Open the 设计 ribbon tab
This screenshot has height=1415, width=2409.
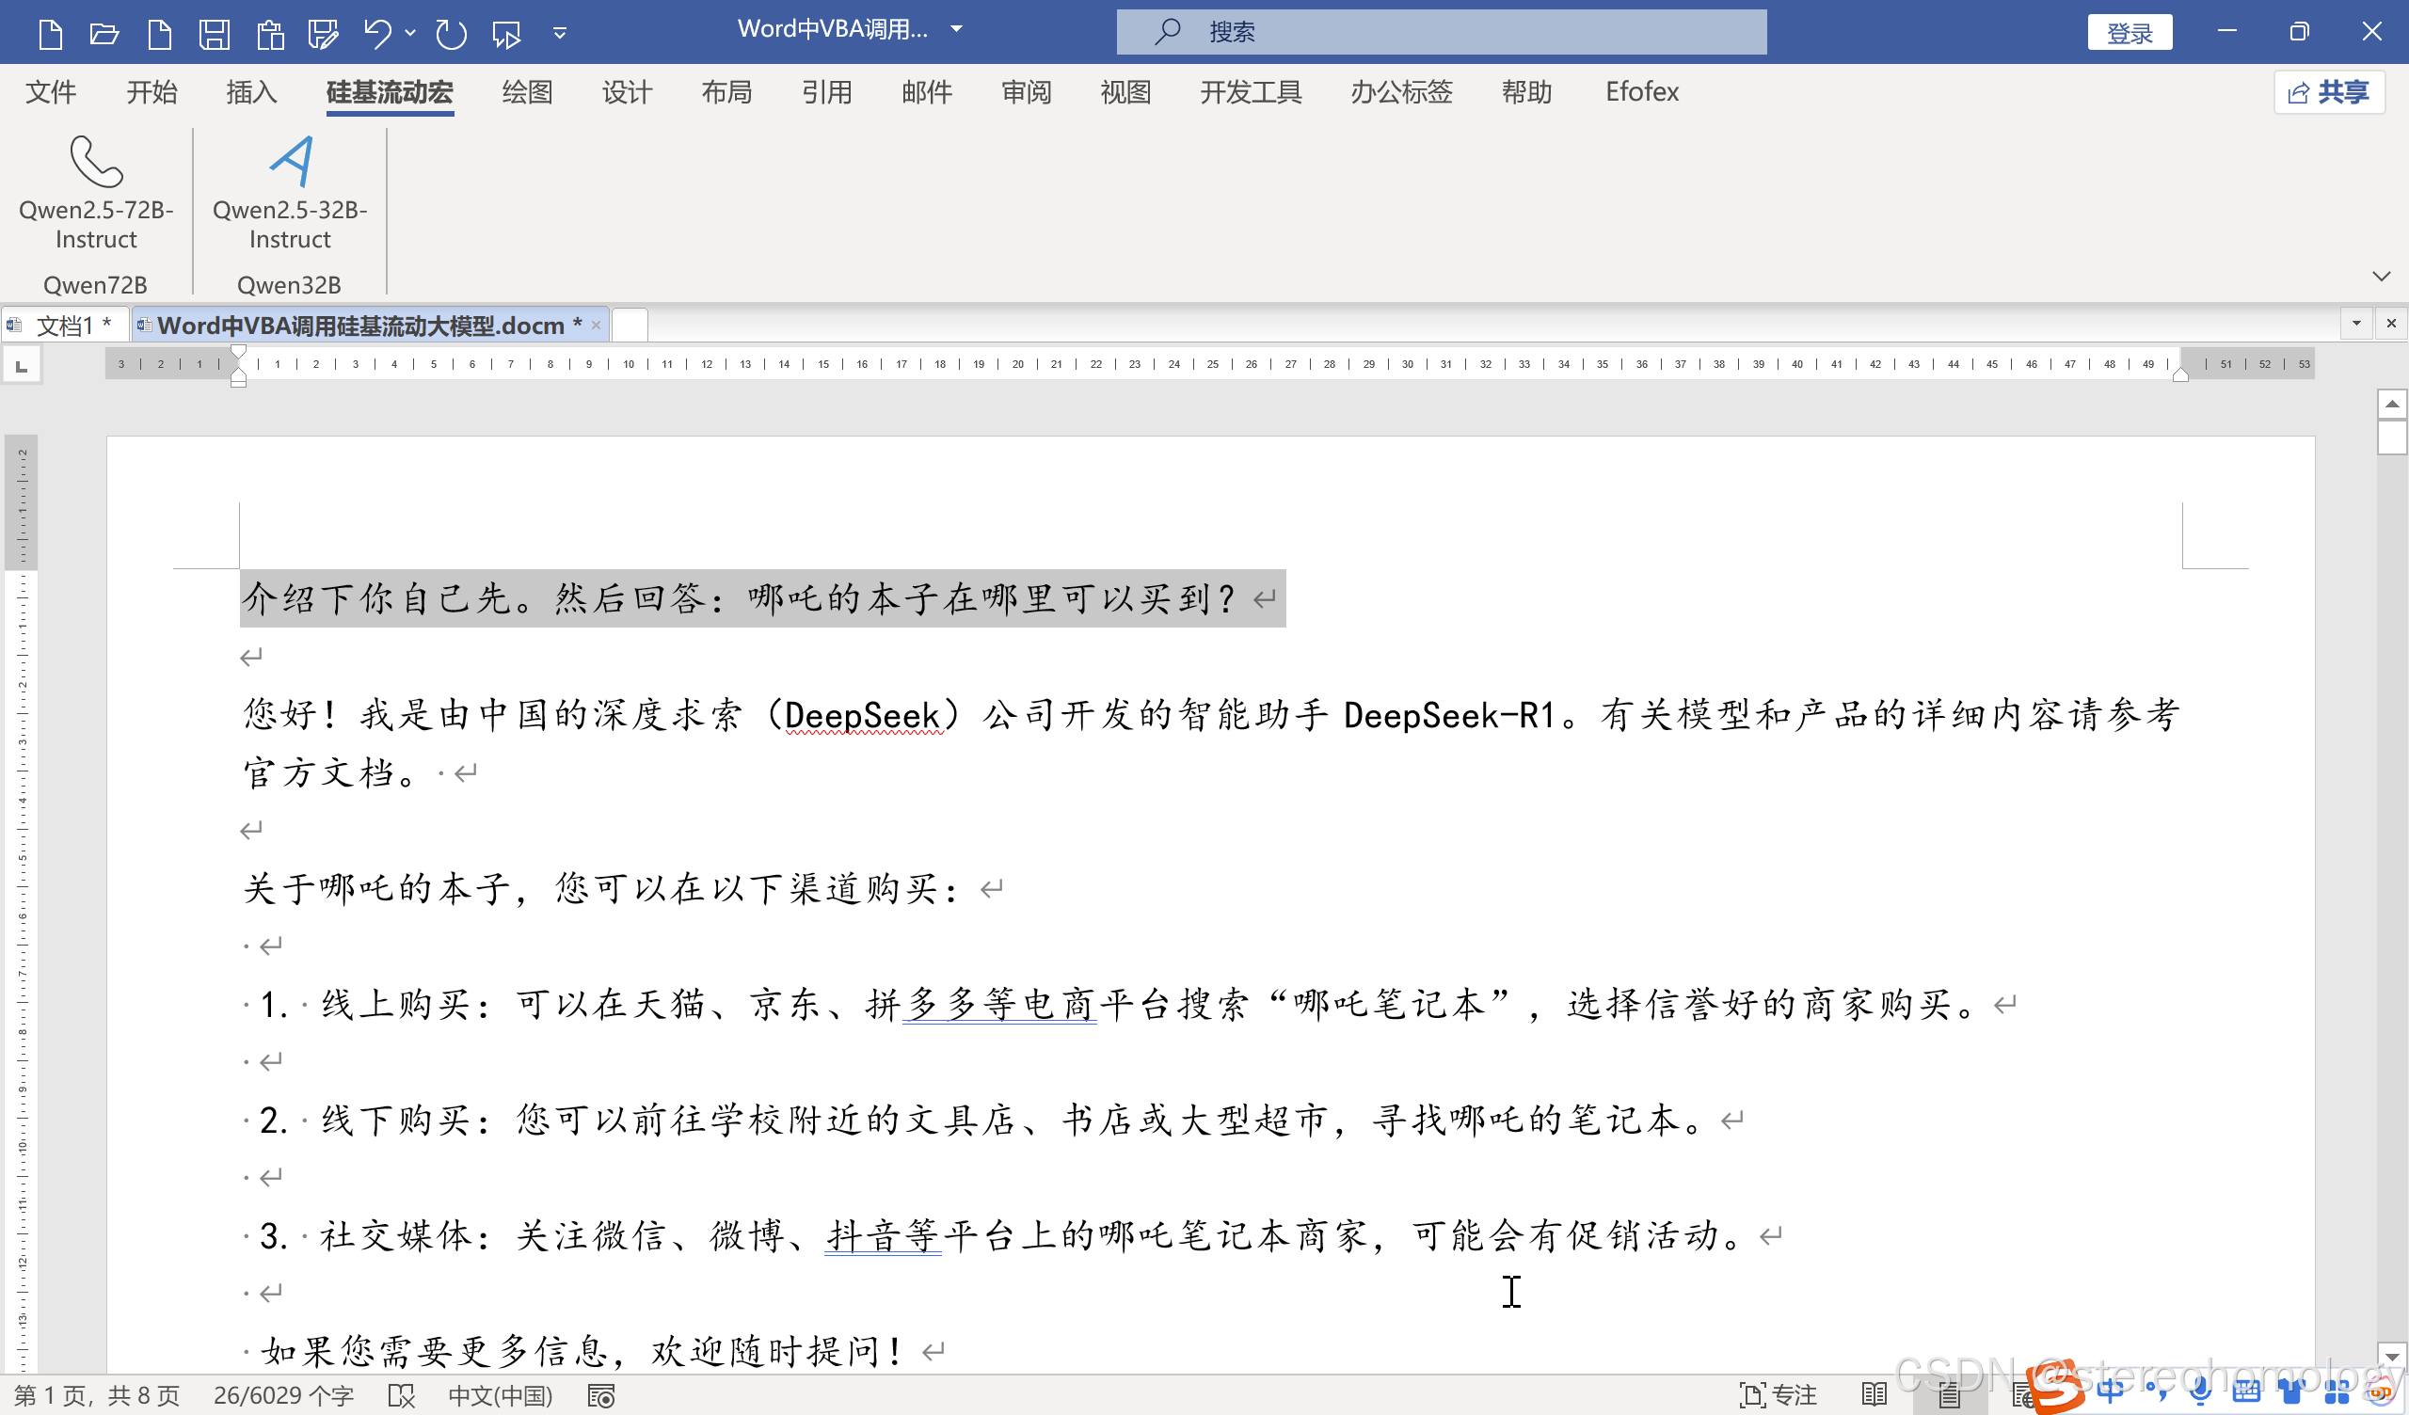point(626,92)
